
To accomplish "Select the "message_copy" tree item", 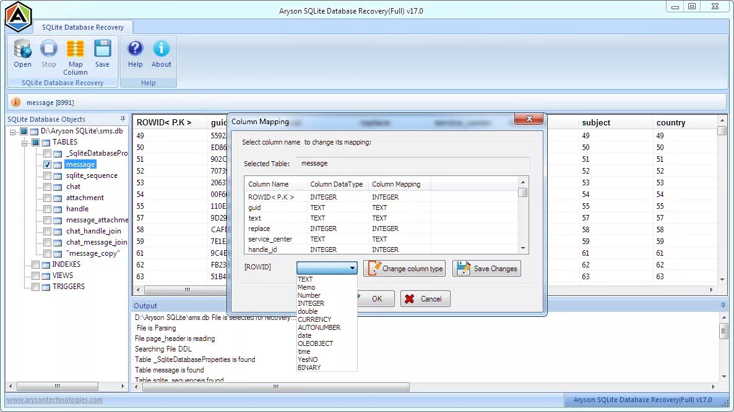I will 93,253.
